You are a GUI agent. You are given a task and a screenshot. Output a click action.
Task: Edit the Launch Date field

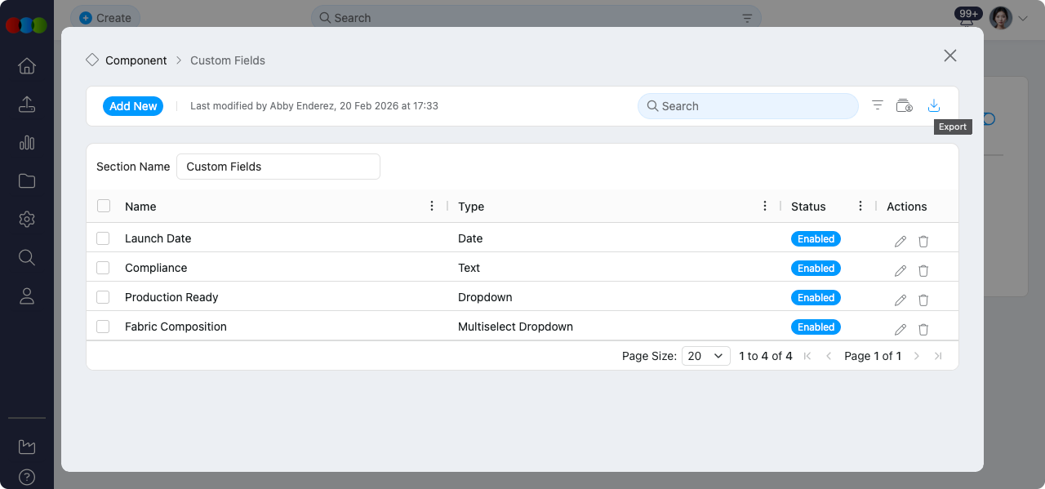click(900, 242)
